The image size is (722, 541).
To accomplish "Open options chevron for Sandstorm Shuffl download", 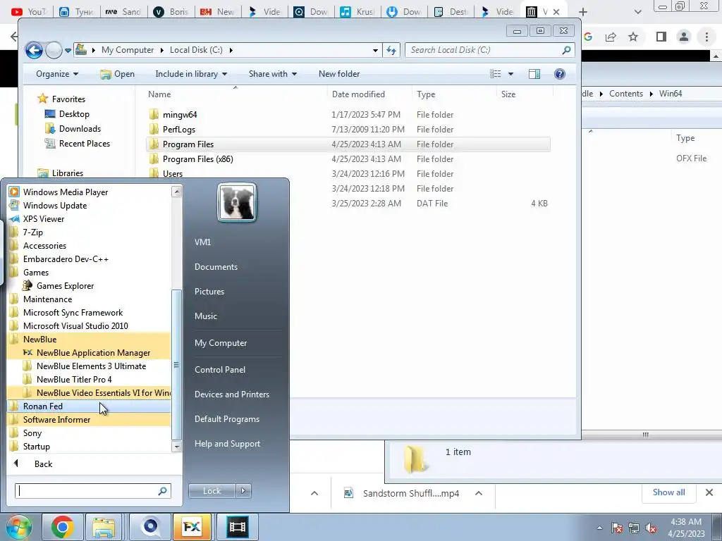I will (479, 493).
